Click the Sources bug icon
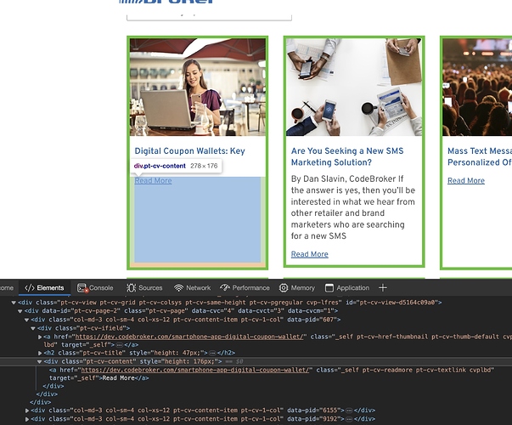This screenshot has height=425, width=512. 132,288
